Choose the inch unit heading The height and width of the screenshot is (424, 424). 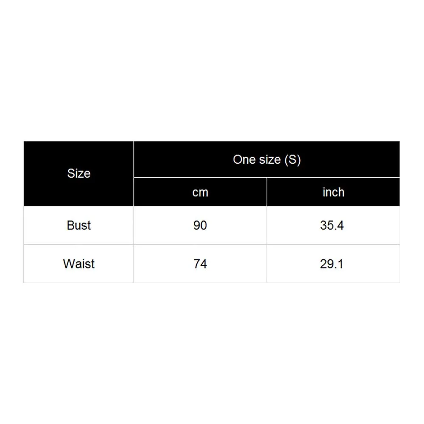333,192
